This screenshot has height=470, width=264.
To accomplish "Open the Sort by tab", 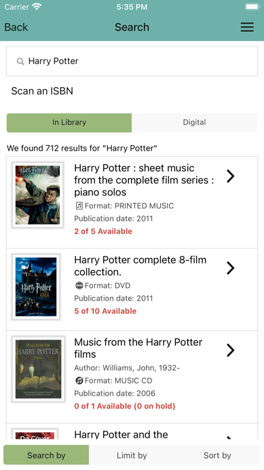I will pyautogui.click(x=218, y=455).
